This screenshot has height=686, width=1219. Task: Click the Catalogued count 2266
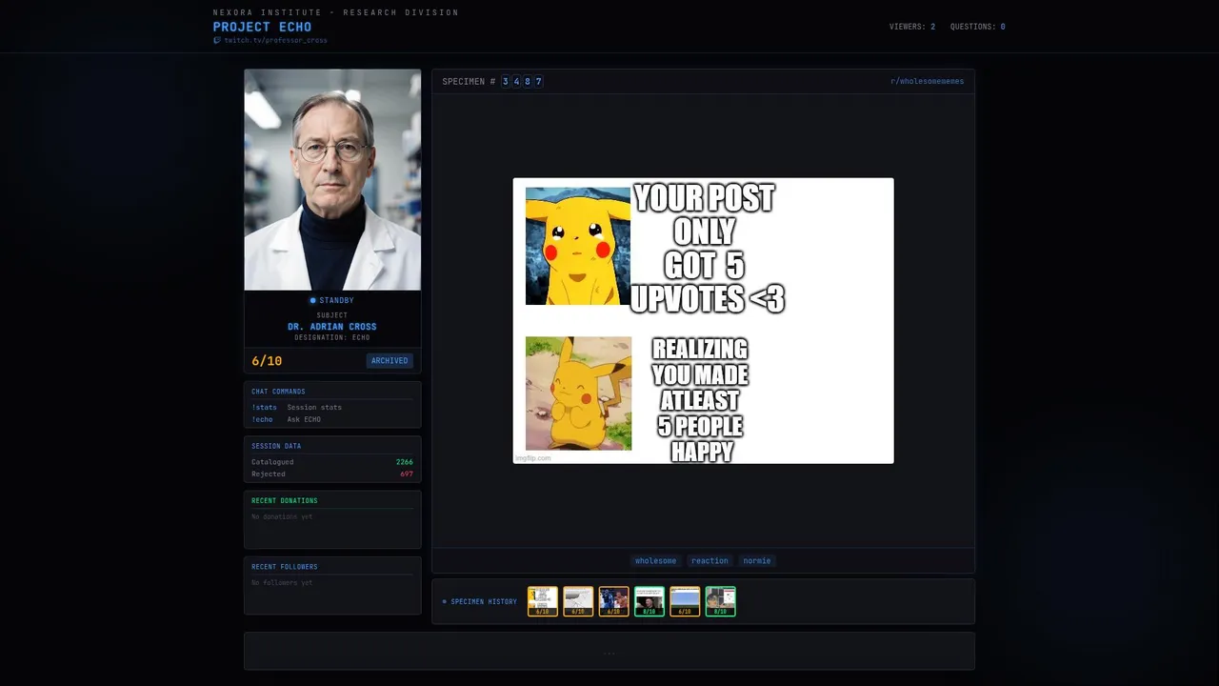coord(405,462)
